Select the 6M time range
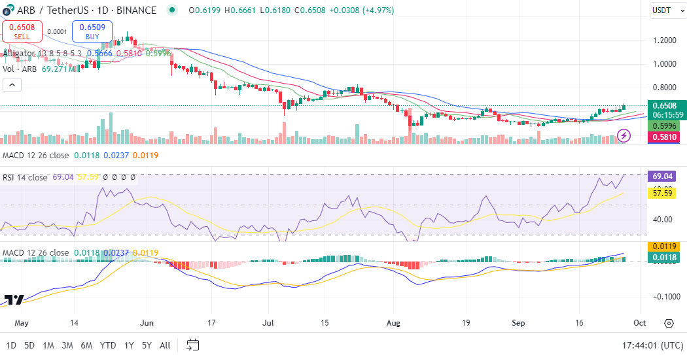Viewport: 687px width, 355px height. [x=86, y=345]
